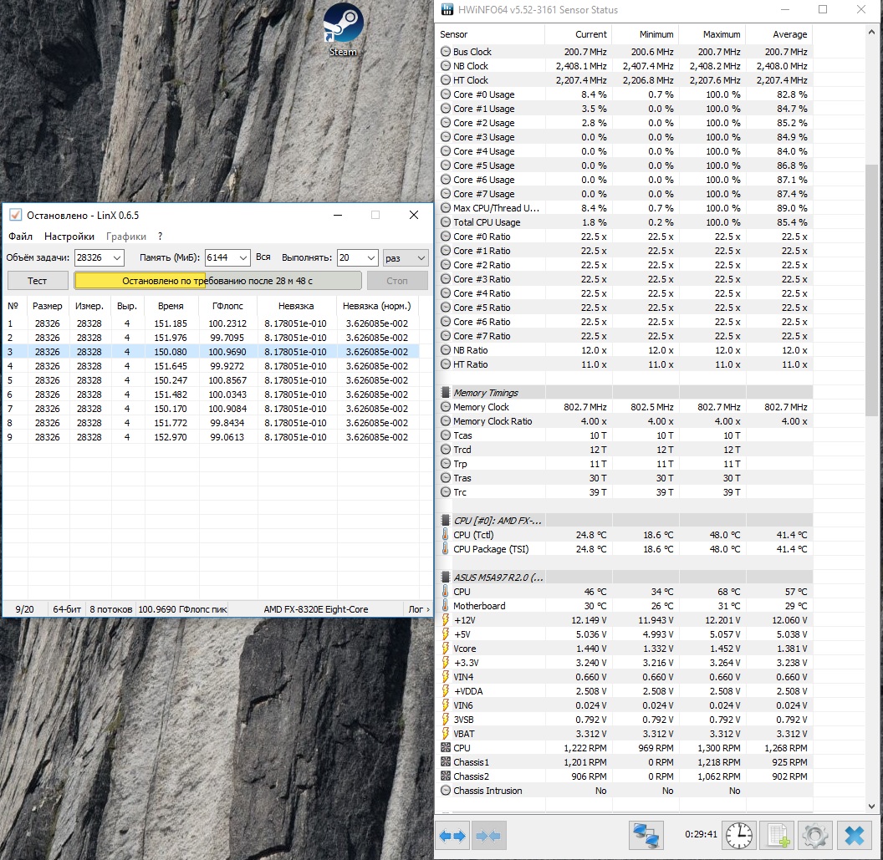Sort by the ГФлопс column header
This screenshot has height=860, width=883.
[x=227, y=306]
